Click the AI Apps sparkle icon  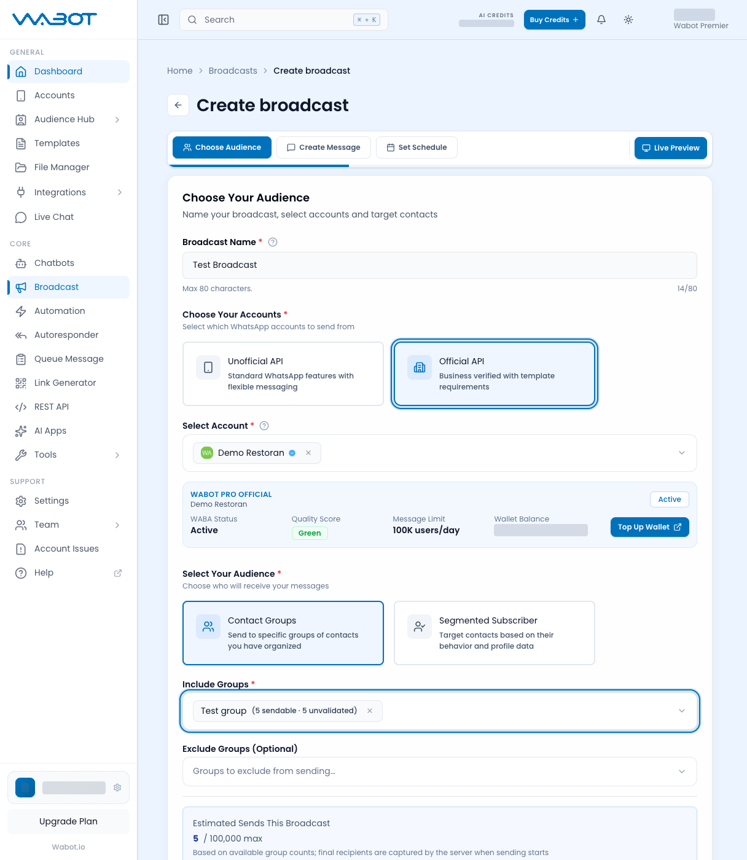[21, 431]
